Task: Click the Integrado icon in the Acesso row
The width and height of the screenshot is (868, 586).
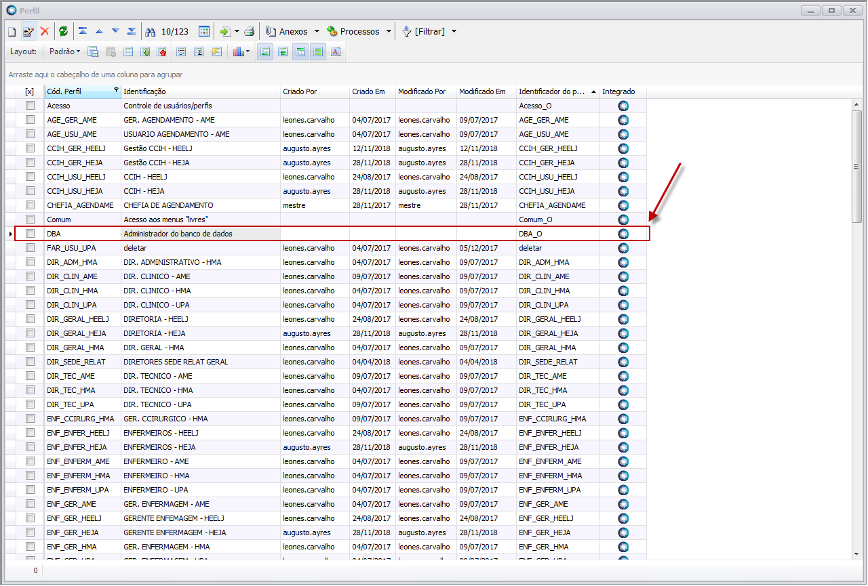Action: pos(623,106)
